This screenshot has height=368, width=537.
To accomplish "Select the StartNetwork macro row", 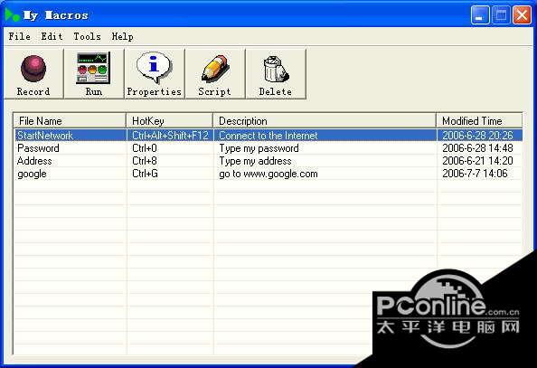I will (268, 136).
